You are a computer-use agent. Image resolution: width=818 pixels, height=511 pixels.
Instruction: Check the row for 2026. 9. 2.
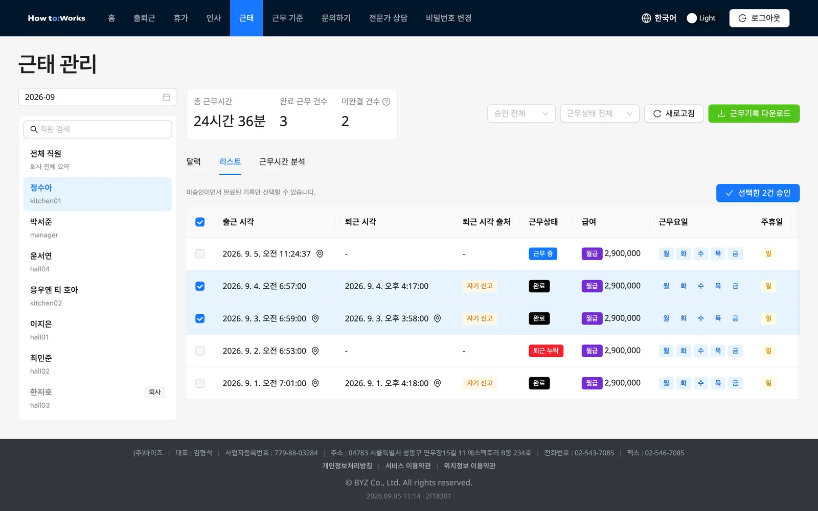(x=200, y=351)
